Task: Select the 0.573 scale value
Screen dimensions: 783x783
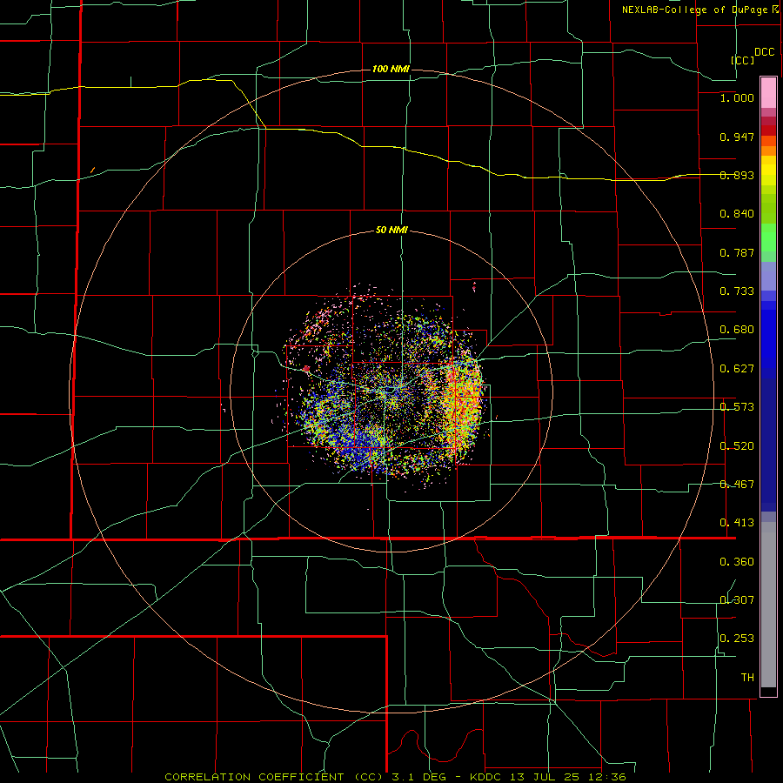Action: click(737, 407)
